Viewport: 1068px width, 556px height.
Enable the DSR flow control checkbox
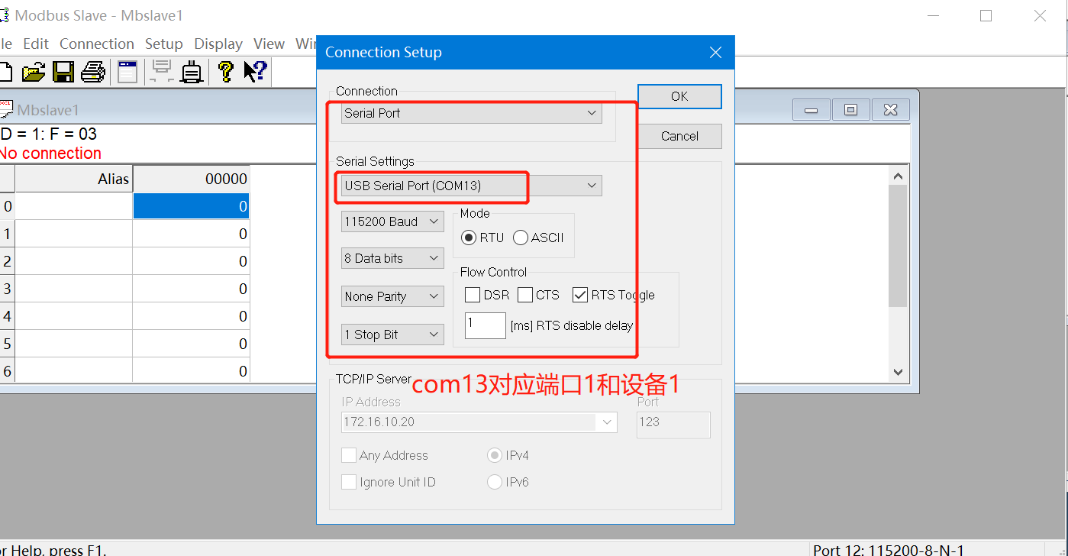click(x=473, y=295)
